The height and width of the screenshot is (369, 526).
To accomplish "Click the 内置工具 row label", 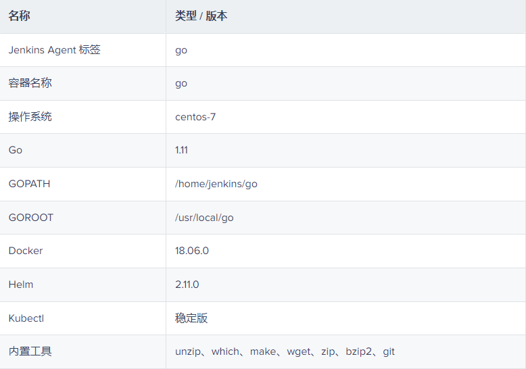I will coord(30,351).
